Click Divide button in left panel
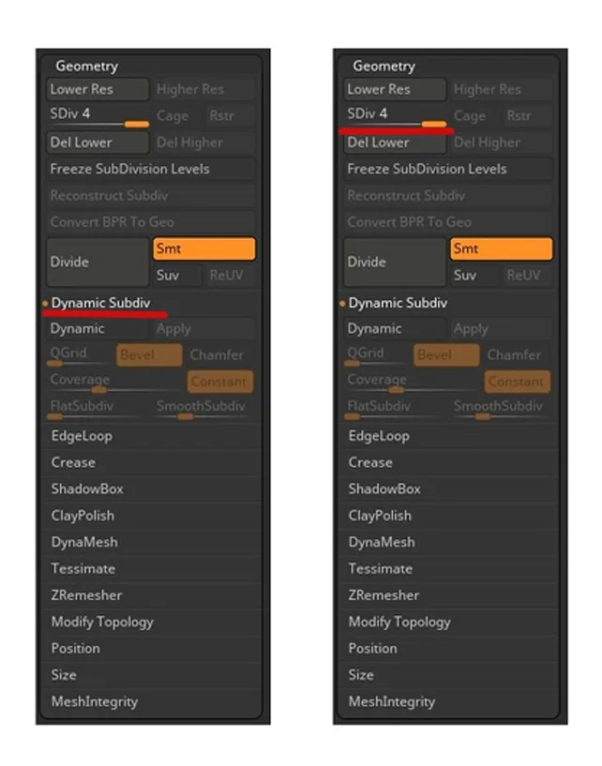Screen dimensions: 602x766 coord(98,262)
